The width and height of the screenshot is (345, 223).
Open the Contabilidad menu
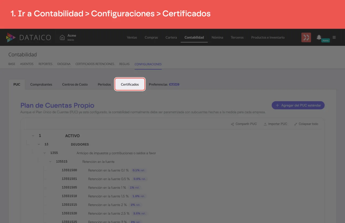point(194,37)
